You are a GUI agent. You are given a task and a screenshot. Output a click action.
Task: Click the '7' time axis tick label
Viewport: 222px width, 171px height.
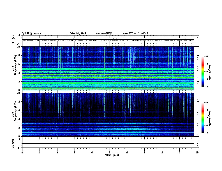145,152
